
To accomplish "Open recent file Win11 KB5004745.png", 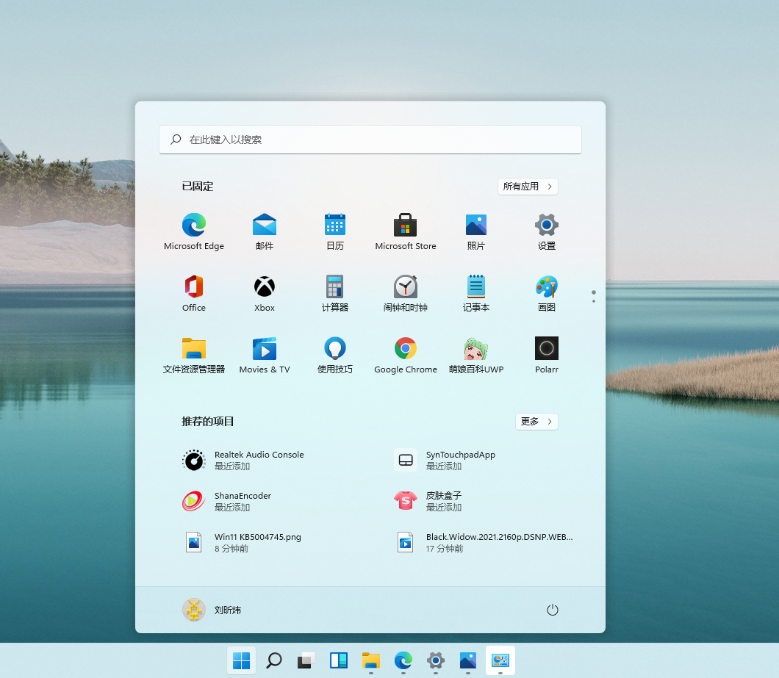I will click(x=250, y=542).
